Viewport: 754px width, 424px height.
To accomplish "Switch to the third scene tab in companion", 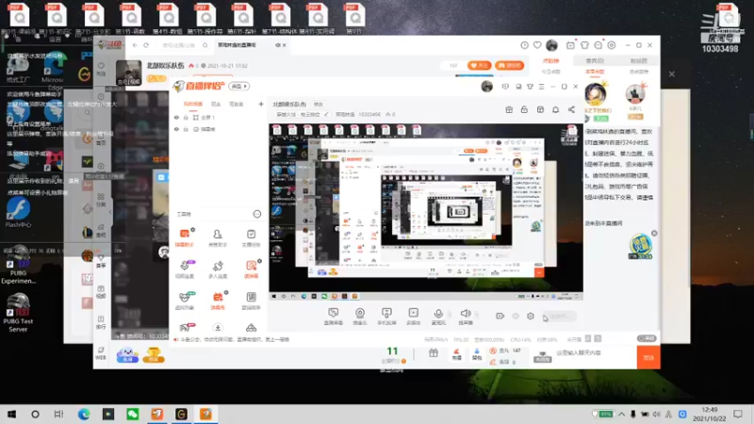I will 237,104.
